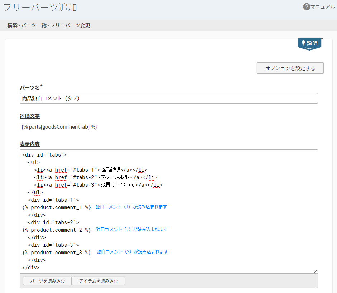Click the textarea resize handle corner
This screenshot has width=337, height=293.
point(315,272)
